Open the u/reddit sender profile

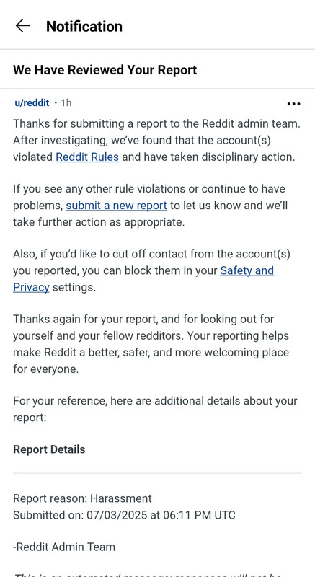pos(32,103)
